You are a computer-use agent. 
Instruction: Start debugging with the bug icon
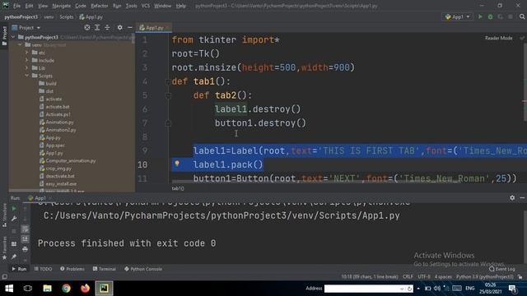click(491, 16)
